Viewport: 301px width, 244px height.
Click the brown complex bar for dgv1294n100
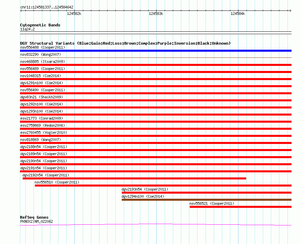[x=206, y=200]
